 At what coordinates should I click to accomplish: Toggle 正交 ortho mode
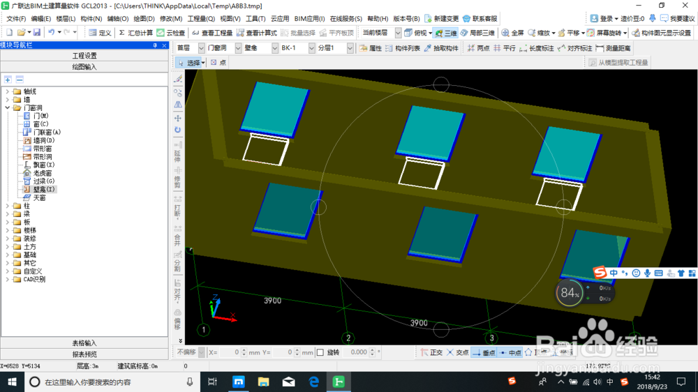coord(431,352)
